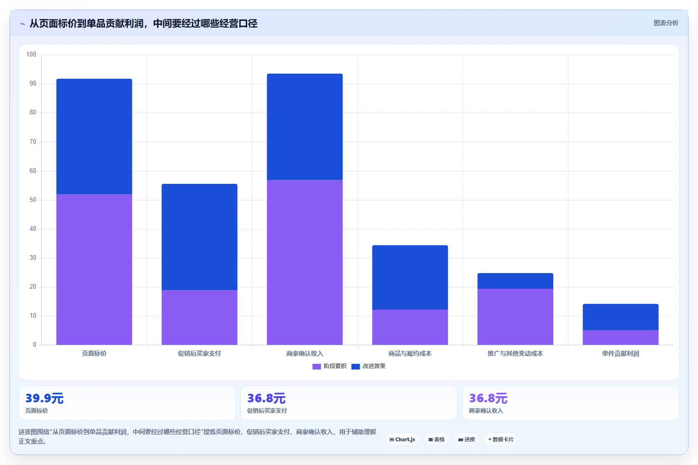Click the purple segment of the 单件贡献利润 bar
The width and height of the screenshot is (698, 465).
click(621, 337)
